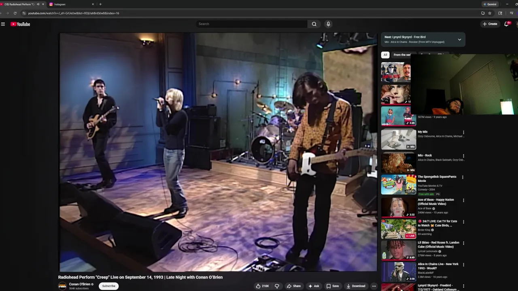Click the Conan O'Brien channel avatar

[62, 286]
